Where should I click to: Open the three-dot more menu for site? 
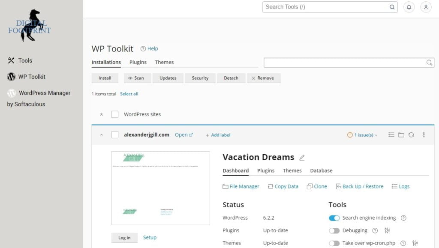pyautogui.click(x=424, y=135)
